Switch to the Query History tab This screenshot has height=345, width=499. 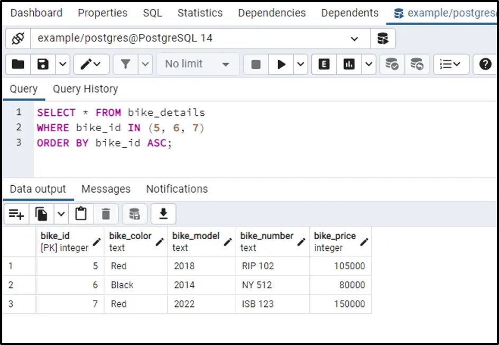point(85,89)
